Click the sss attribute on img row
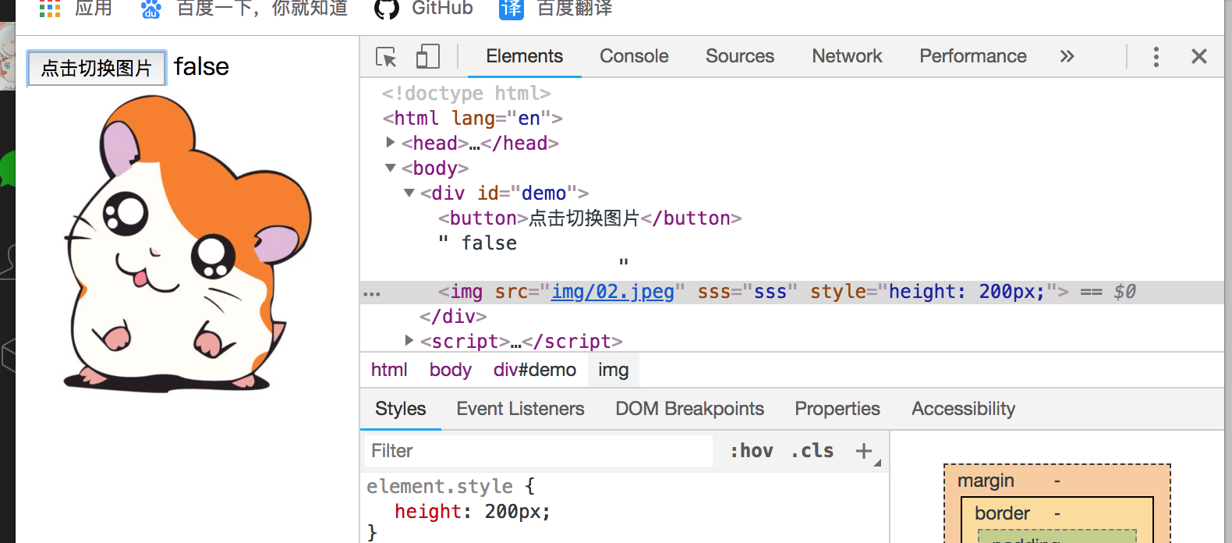The image size is (1232, 543). tap(748, 292)
